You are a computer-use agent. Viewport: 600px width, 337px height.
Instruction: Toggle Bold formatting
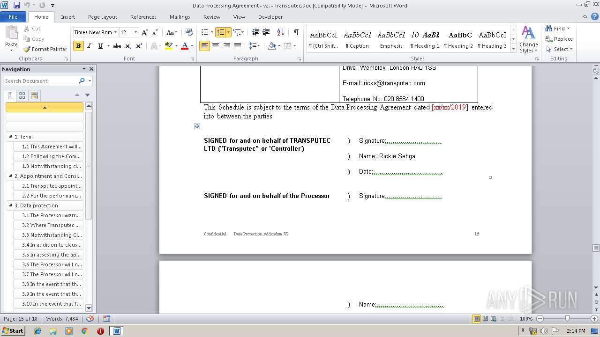pyautogui.click(x=78, y=46)
